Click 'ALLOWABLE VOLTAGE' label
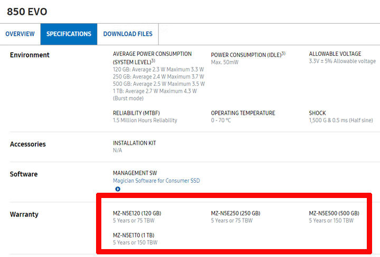 335,54
